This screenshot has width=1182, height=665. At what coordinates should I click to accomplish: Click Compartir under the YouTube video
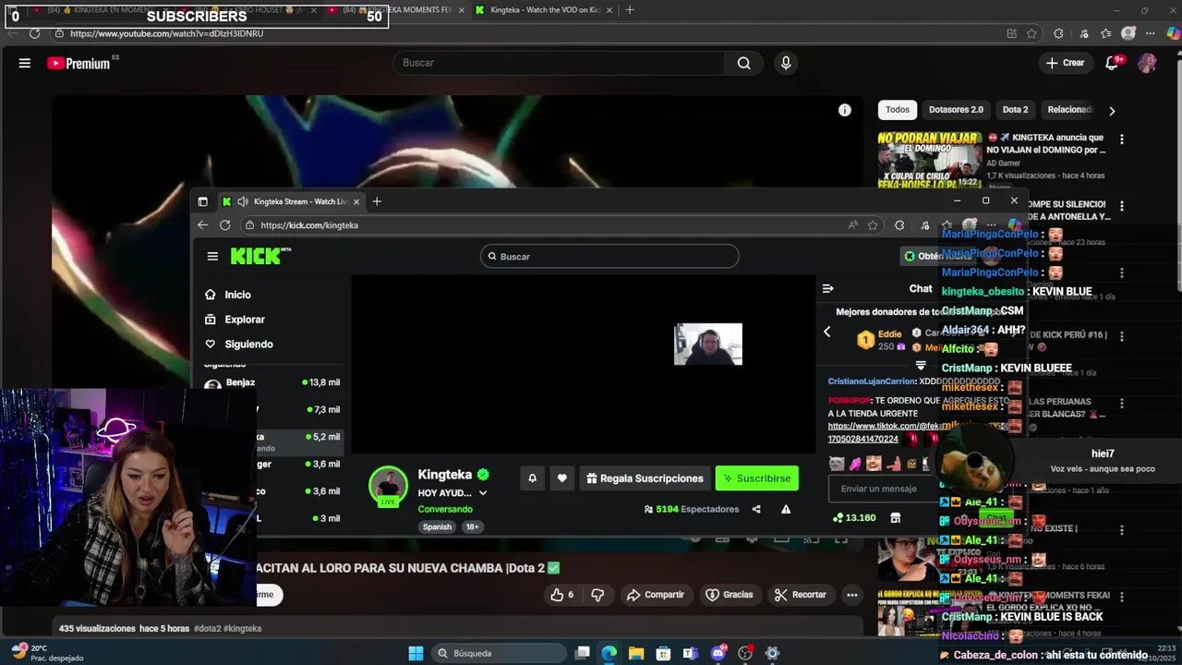point(656,595)
